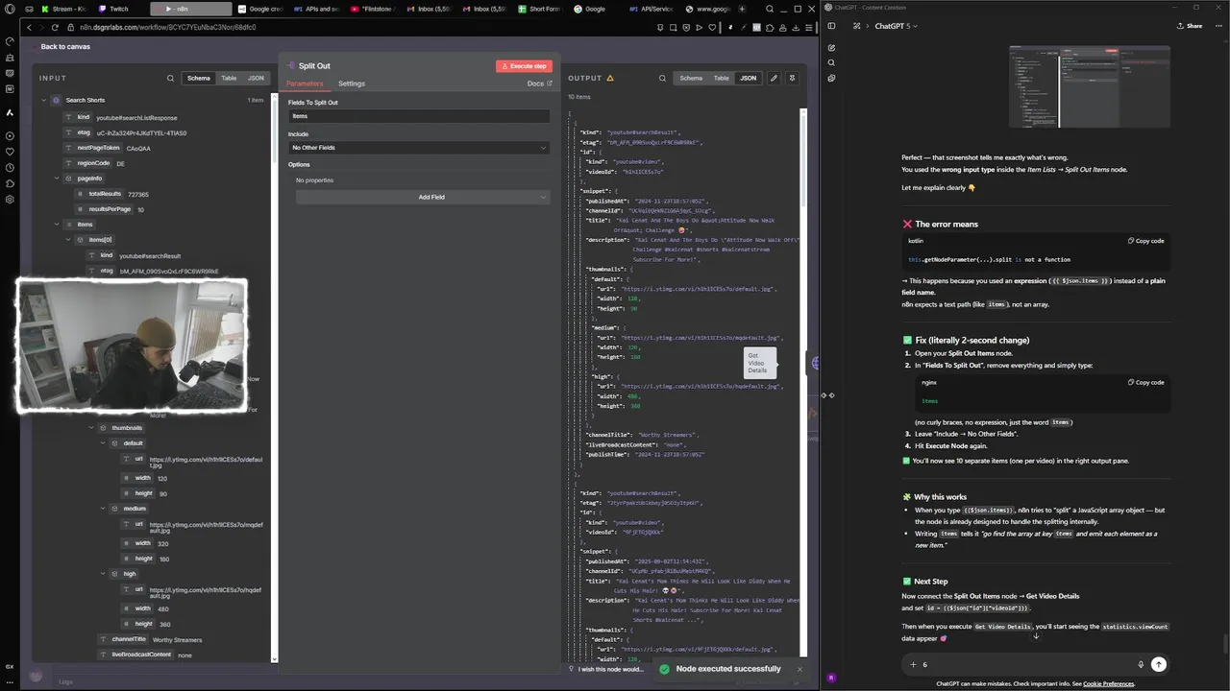Open the Add Field dropdown
The height and width of the screenshot is (691, 1230).
coord(423,197)
